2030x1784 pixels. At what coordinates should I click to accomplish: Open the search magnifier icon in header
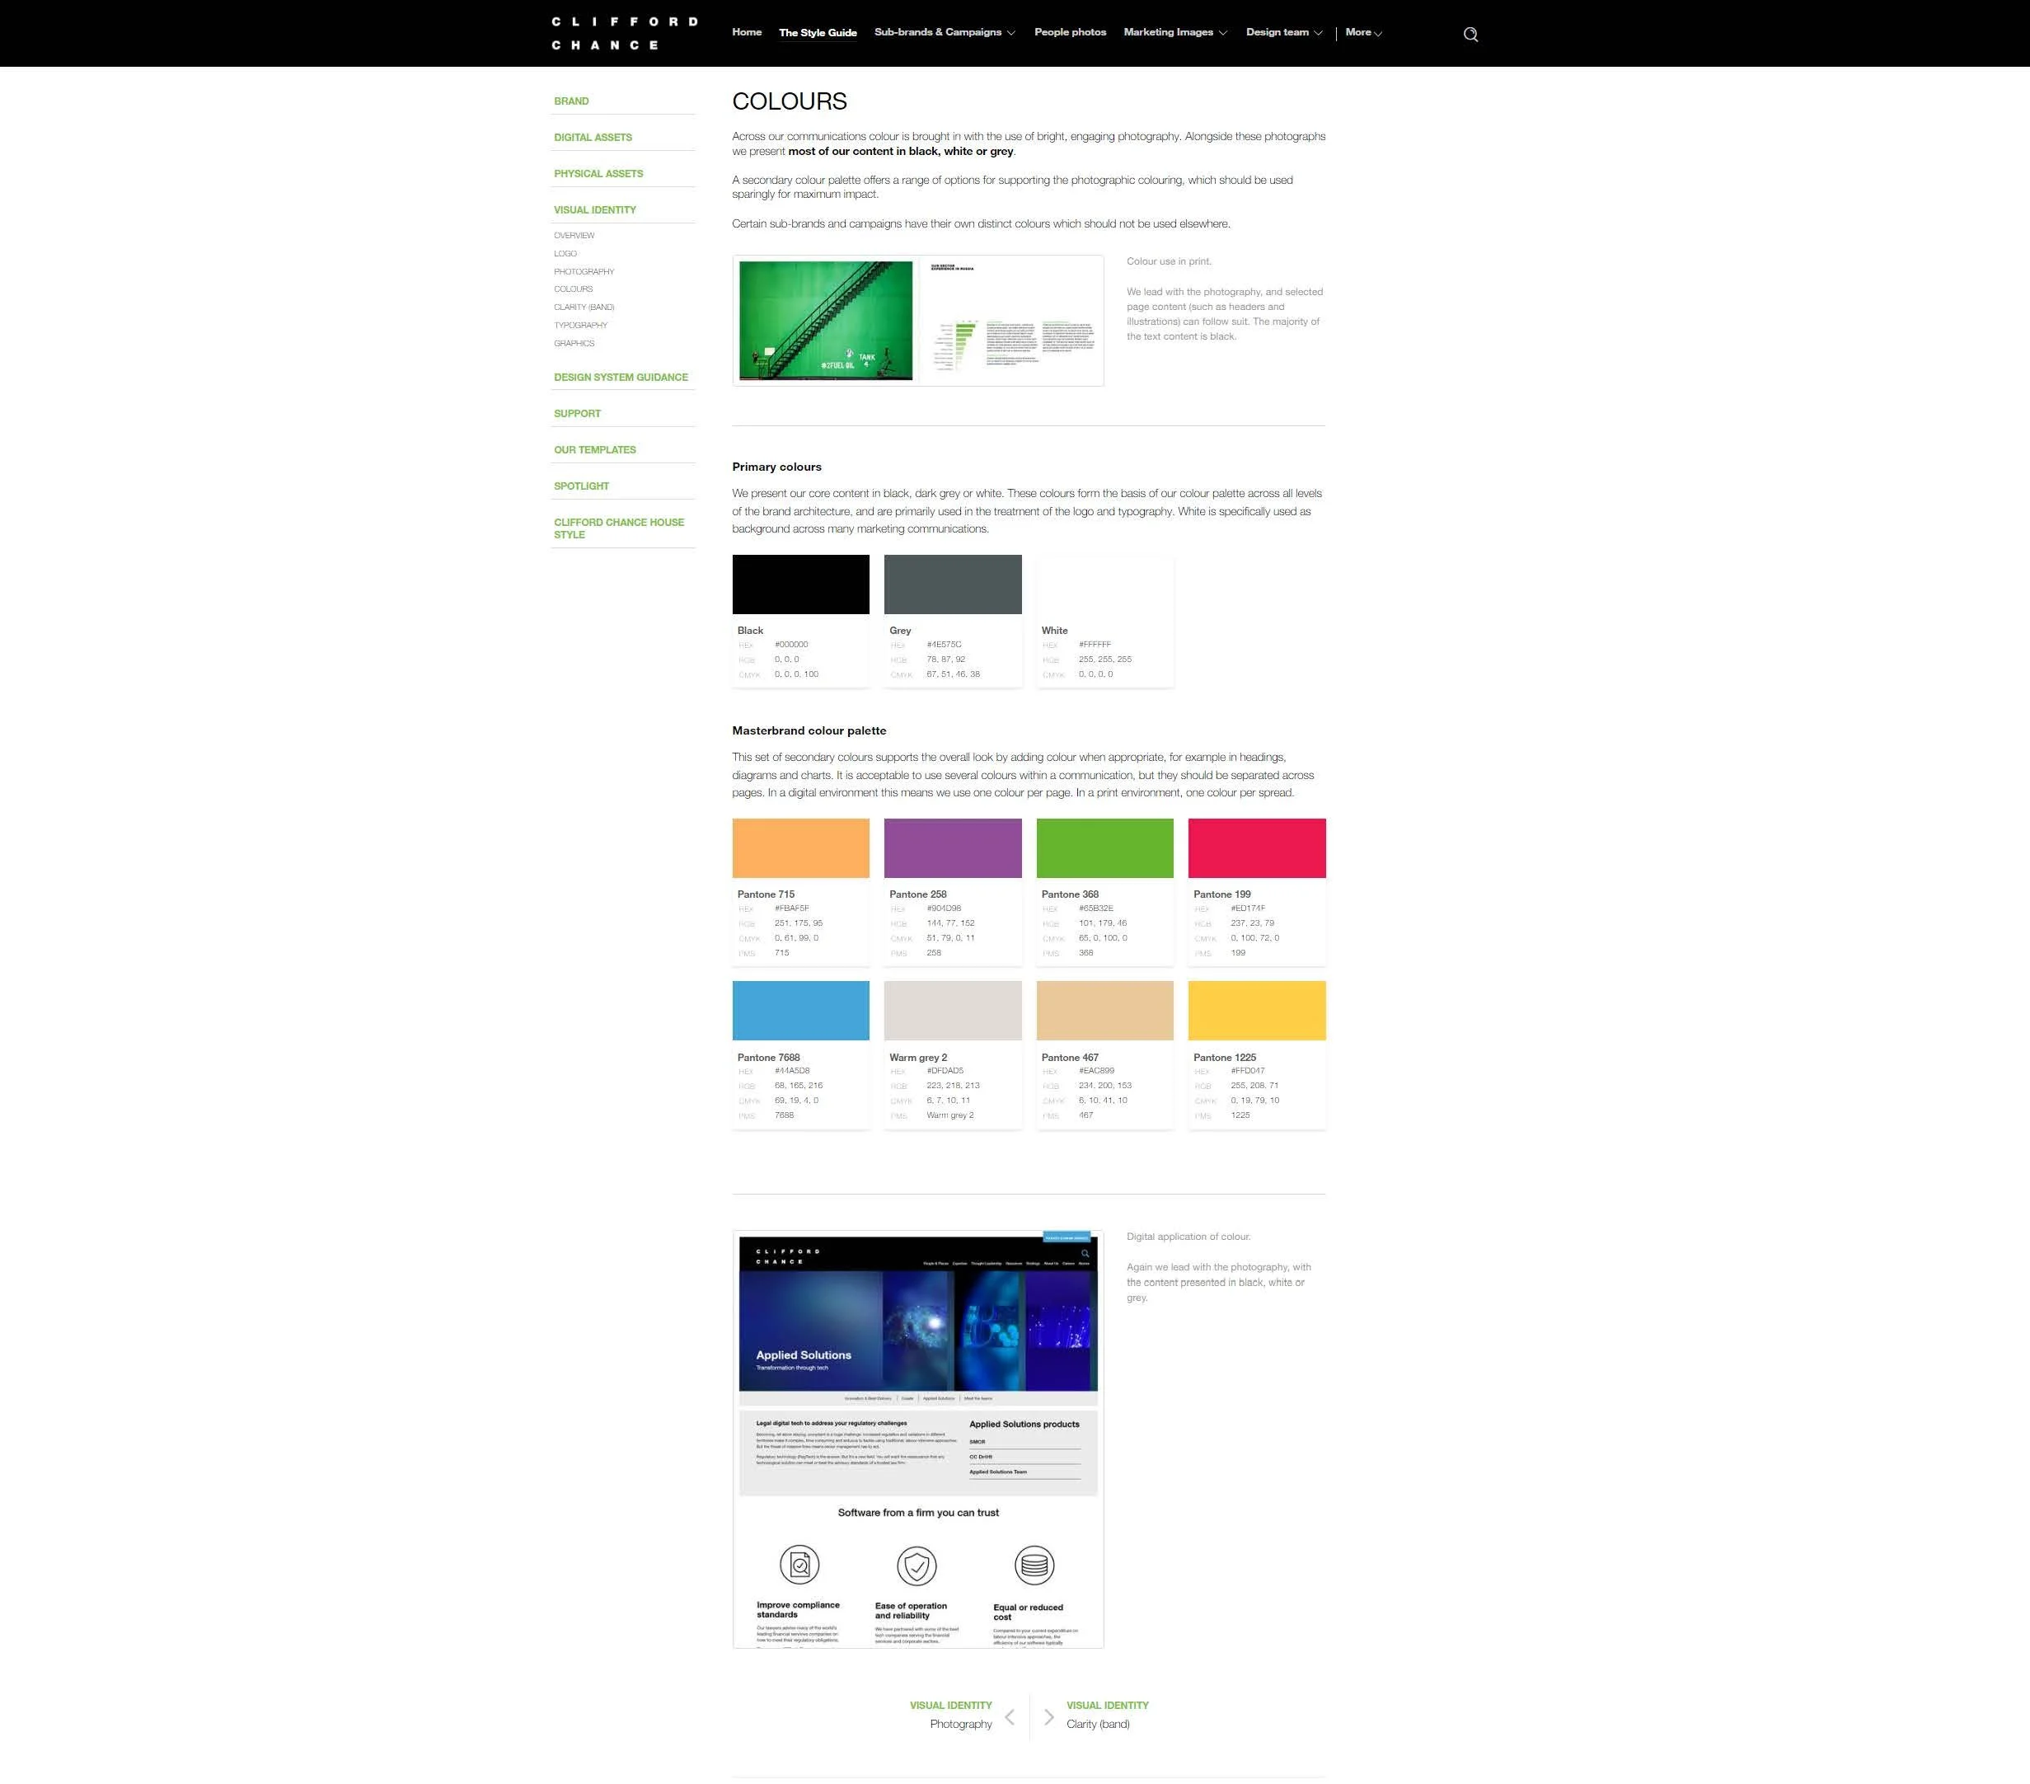(x=1471, y=34)
